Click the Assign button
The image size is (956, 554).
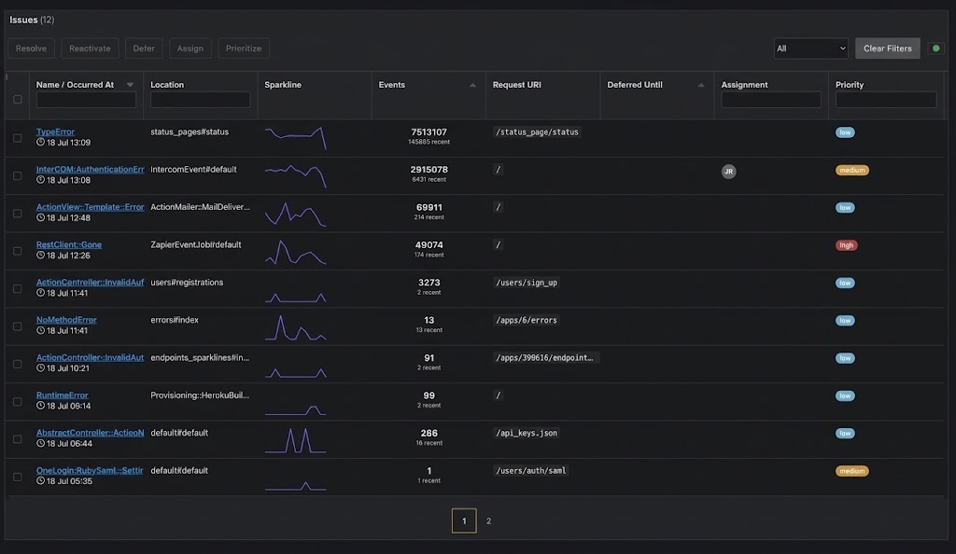(190, 48)
